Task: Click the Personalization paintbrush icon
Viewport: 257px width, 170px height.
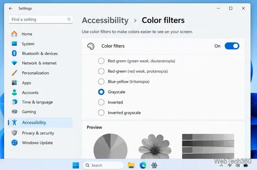Action: [14, 73]
